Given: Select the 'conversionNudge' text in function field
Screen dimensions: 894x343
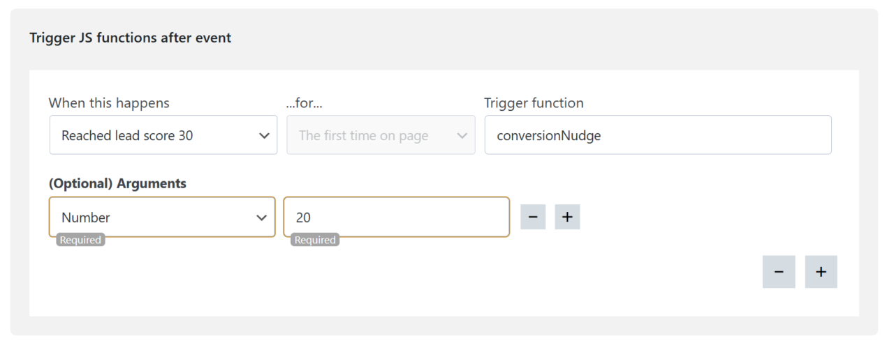Looking at the screenshot, I should (x=549, y=136).
